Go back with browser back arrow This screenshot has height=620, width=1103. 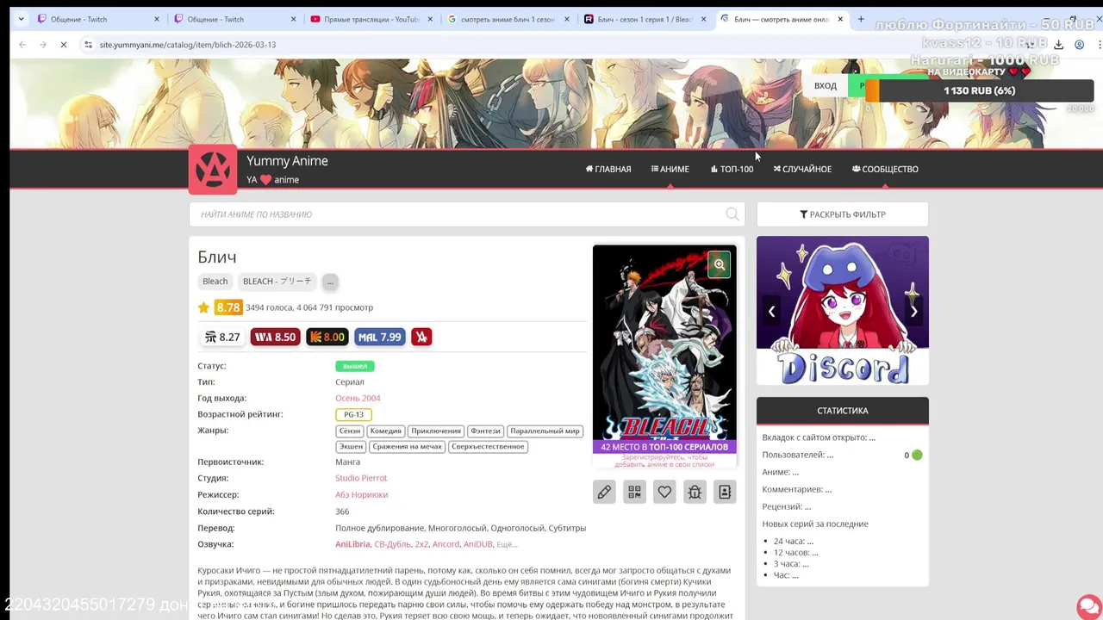[x=22, y=45]
